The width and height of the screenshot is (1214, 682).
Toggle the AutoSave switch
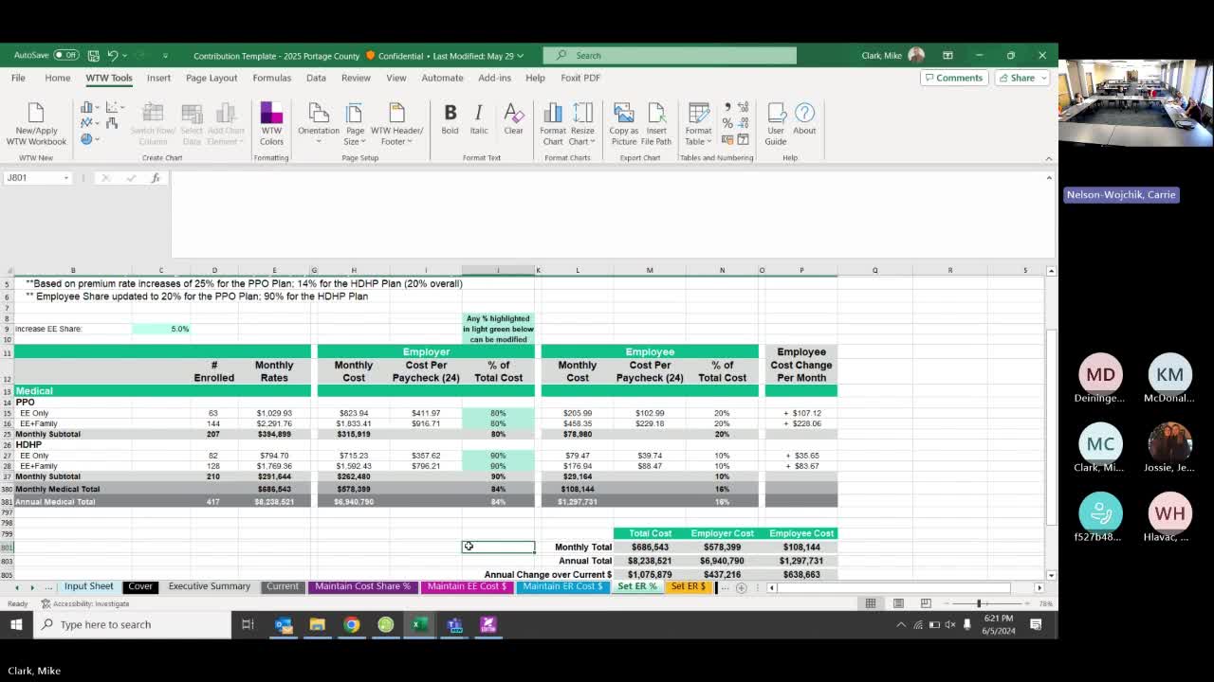click(x=66, y=55)
